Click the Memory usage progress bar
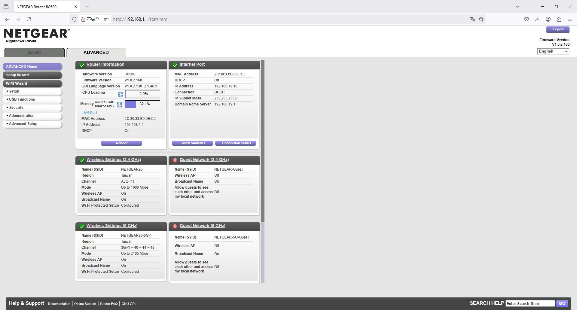This screenshot has width=577, height=310. tap(142, 104)
